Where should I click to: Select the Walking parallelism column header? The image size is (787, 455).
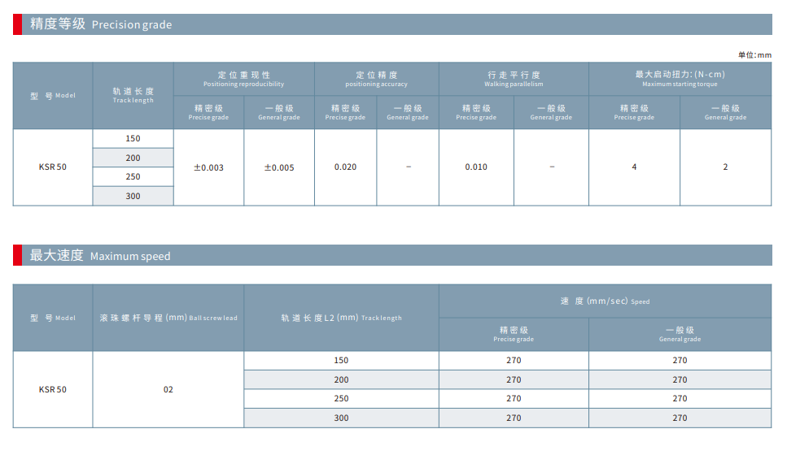pos(514,79)
